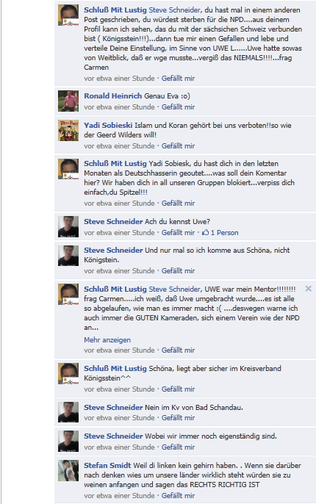Open Ronald Heinrich's profile picture
Screen dimensions: 316x504
[x=68, y=101]
